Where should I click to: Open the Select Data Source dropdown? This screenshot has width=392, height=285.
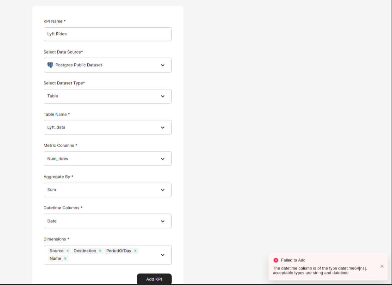(x=107, y=65)
